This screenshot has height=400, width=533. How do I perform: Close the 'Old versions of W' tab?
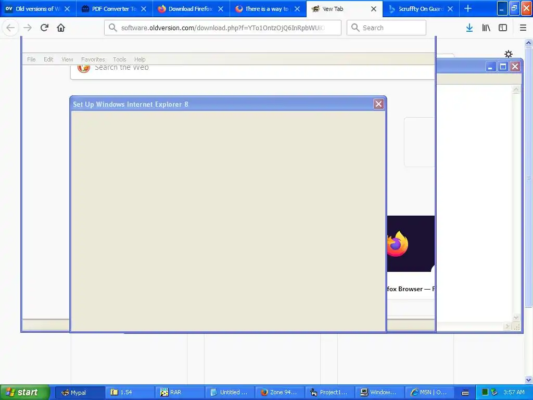(x=67, y=9)
